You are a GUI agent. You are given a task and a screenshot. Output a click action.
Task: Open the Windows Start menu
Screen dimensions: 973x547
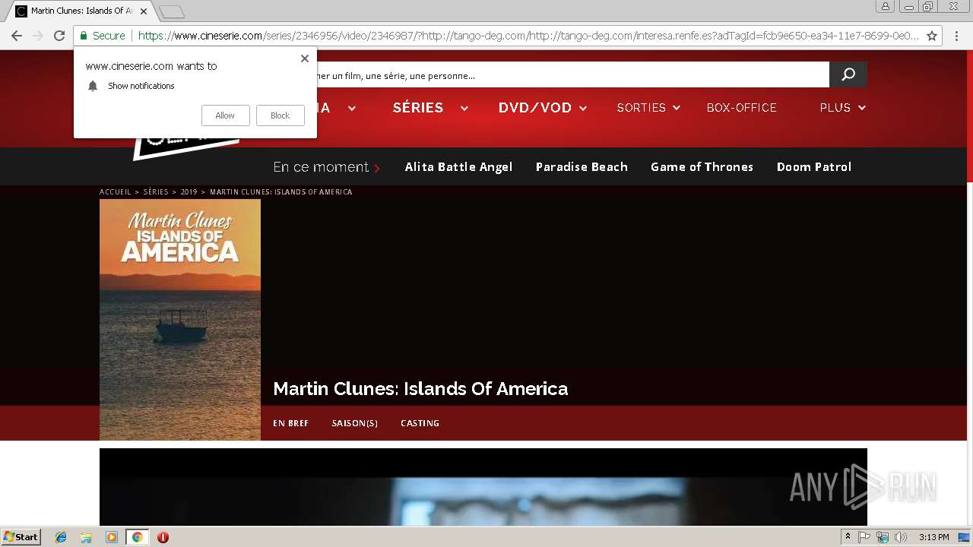(x=21, y=537)
